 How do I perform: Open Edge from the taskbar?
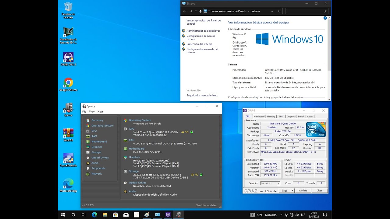94,215
